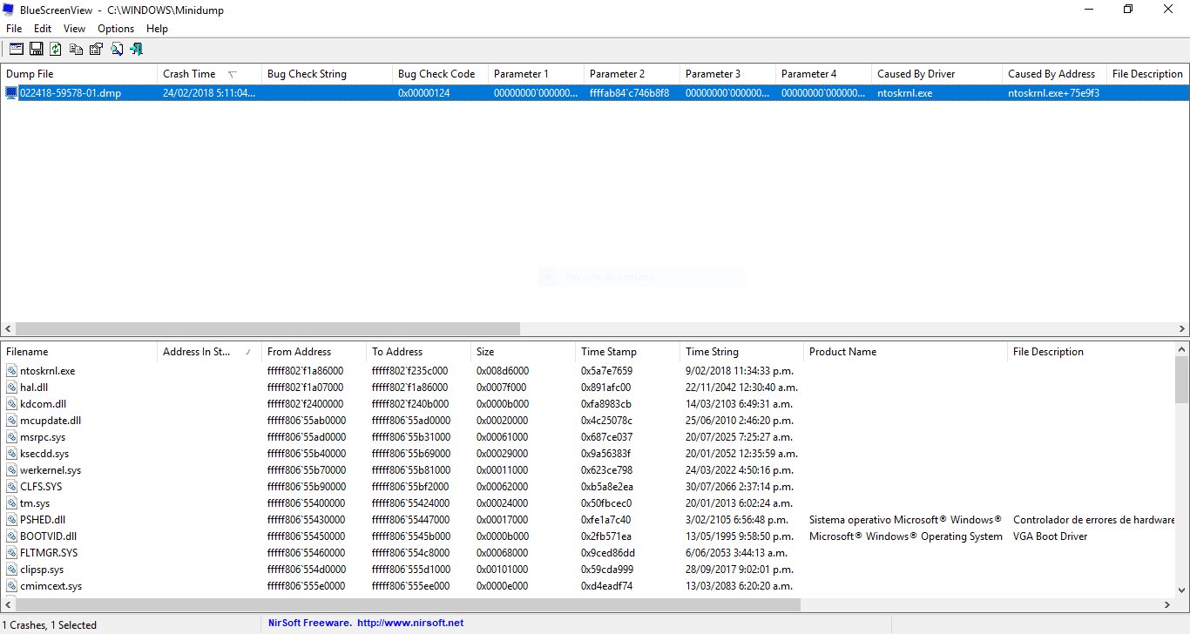Open the Options menu

pyautogui.click(x=116, y=29)
